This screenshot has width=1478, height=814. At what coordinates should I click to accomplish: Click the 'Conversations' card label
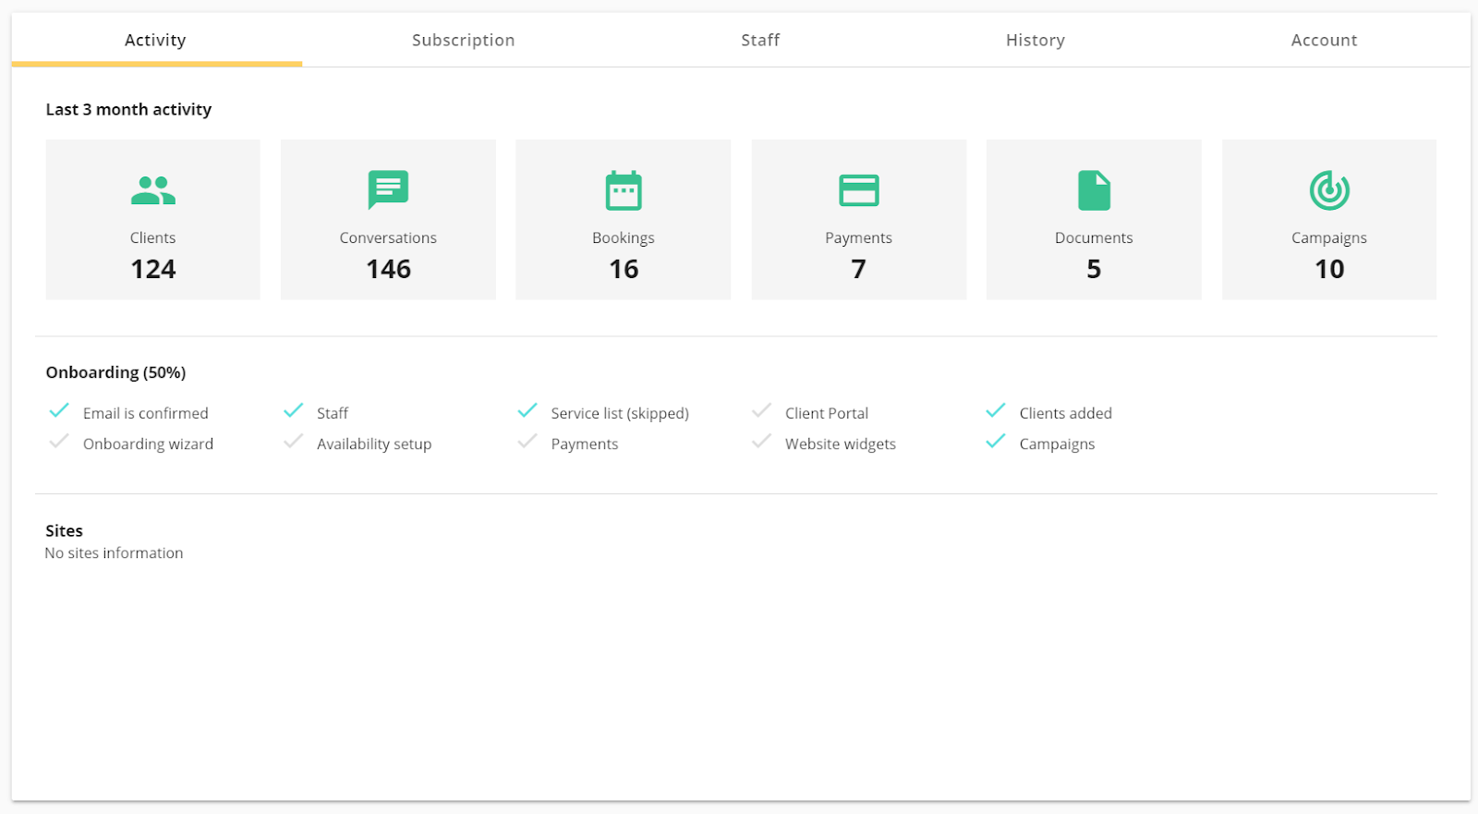pyautogui.click(x=388, y=237)
